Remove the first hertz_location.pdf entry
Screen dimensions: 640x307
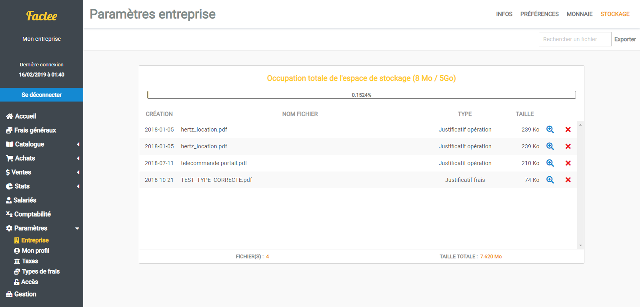tap(568, 130)
